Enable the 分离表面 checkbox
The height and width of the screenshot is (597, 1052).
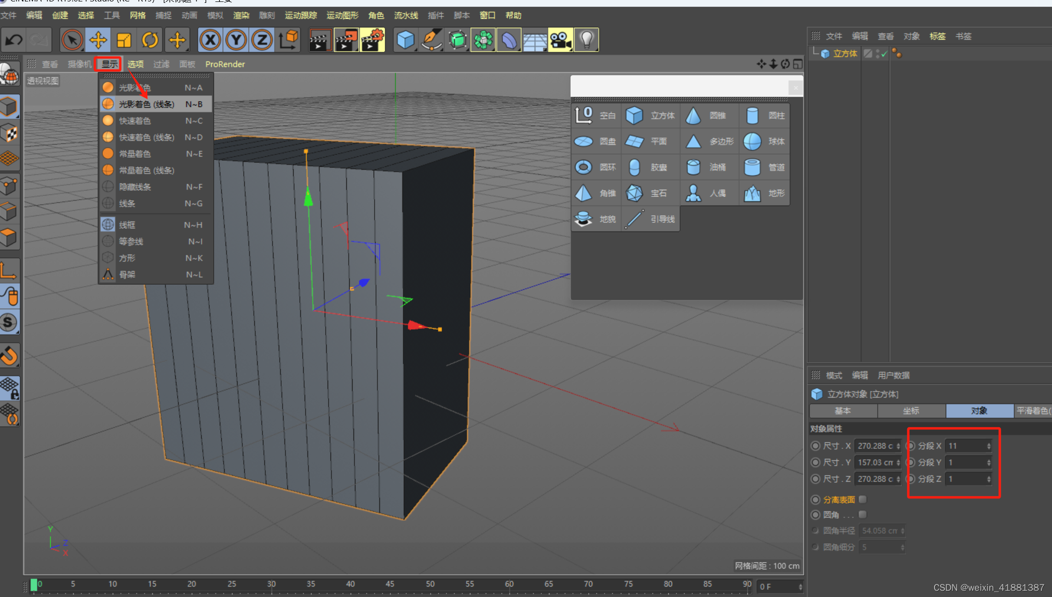click(x=863, y=499)
